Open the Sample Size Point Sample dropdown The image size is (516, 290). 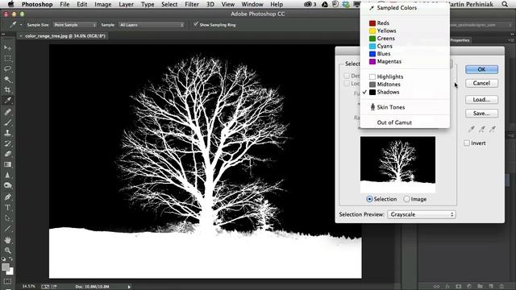pos(75,25)
